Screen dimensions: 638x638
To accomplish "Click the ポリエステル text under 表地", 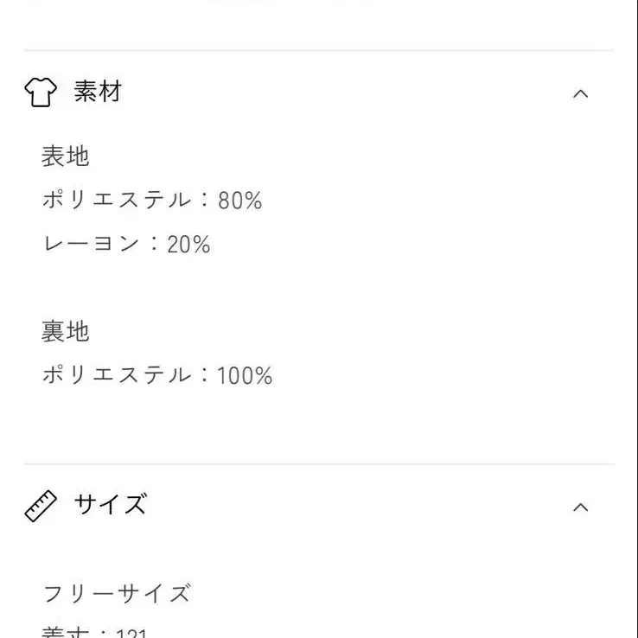I will (117, 201).
